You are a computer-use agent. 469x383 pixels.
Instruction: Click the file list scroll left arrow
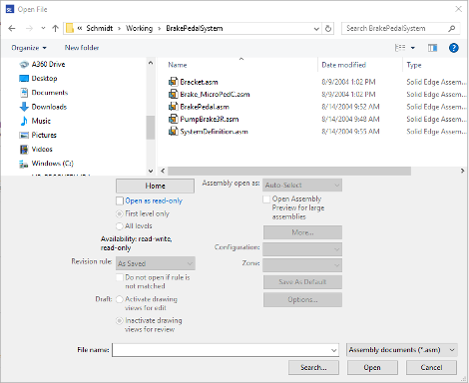pyautogui.click(x=163, y=171)
